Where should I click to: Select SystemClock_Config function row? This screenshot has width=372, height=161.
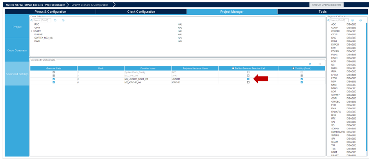click(178, 72)
